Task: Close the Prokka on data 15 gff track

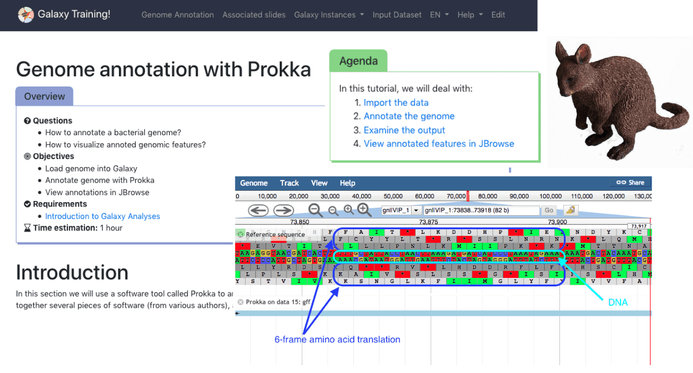Action: 241,302
